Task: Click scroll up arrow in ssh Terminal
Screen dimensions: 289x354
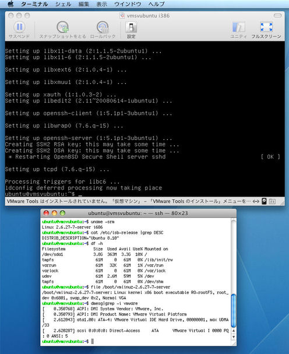Action: coord(234,331)
